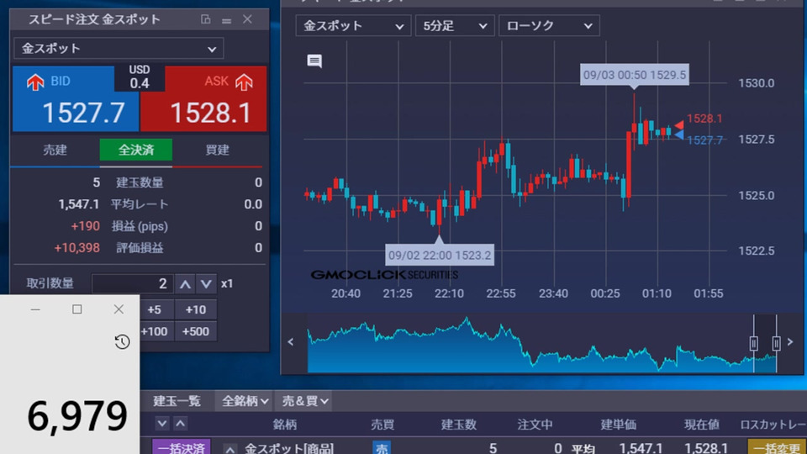The width and height of the screenshot is (807, 454).
Task: Sort by 売買 column header
Action: [382, 425]
